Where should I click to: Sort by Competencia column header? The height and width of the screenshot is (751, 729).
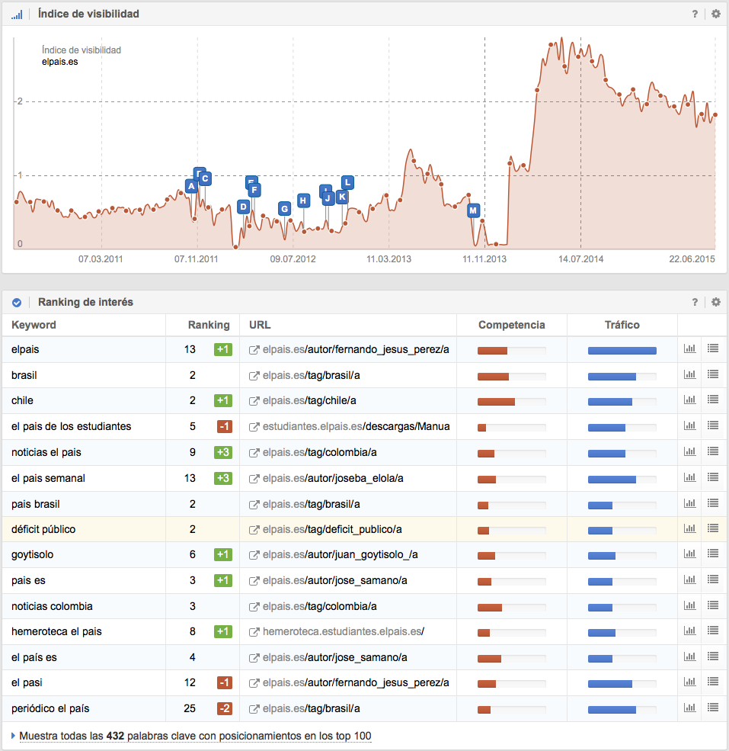coord(511,325)
